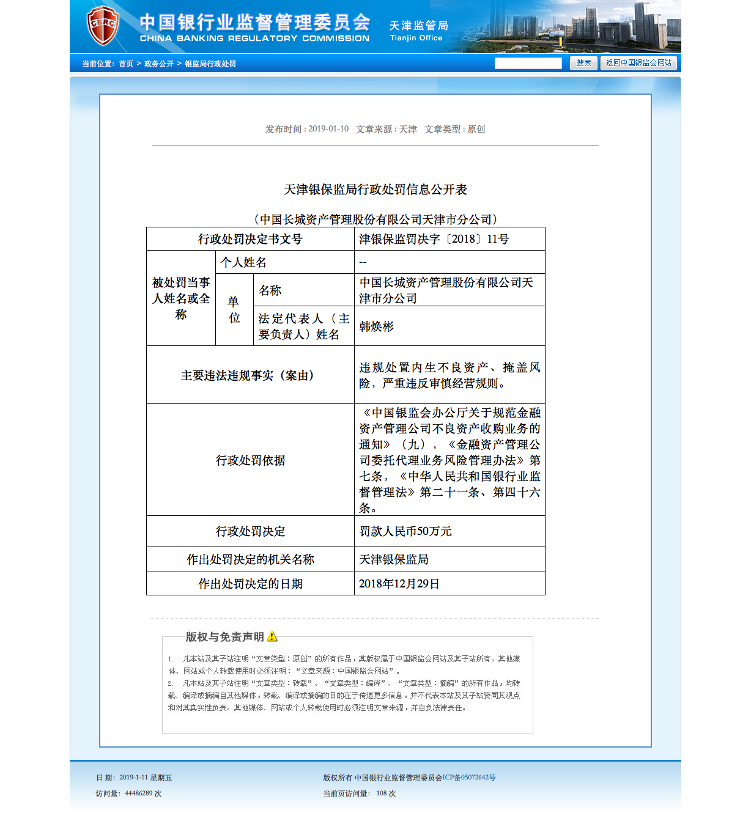Click the warning icon beside 版权与免责声明
The image size is (751, 813).
click(272, 636)
